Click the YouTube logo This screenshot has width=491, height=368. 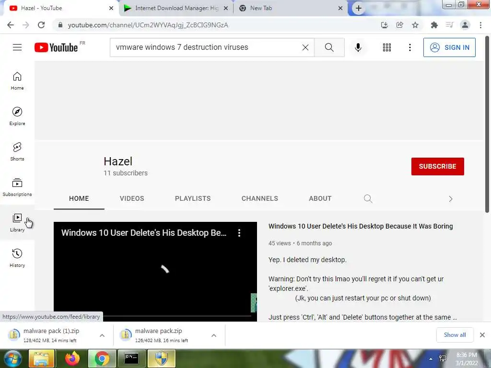pos(57,47)
